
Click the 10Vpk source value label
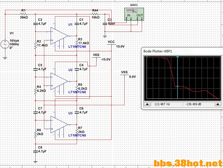(x=14, y=41)
